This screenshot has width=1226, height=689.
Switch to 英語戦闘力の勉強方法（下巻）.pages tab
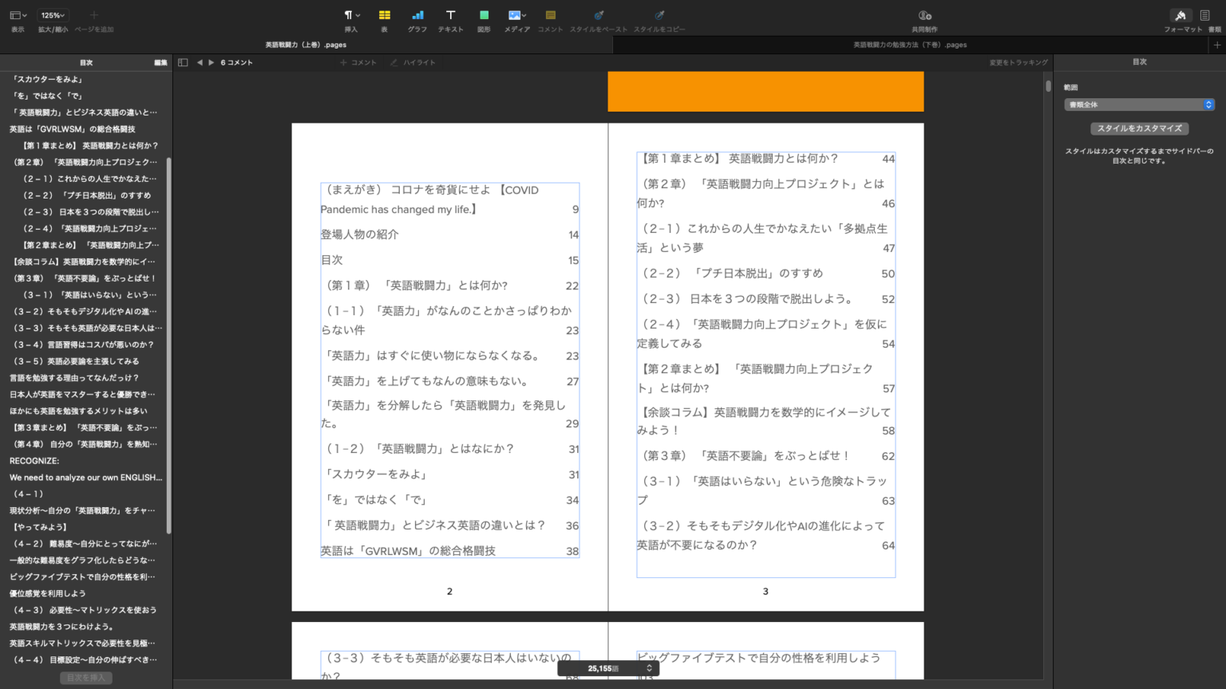pos(910,45)
